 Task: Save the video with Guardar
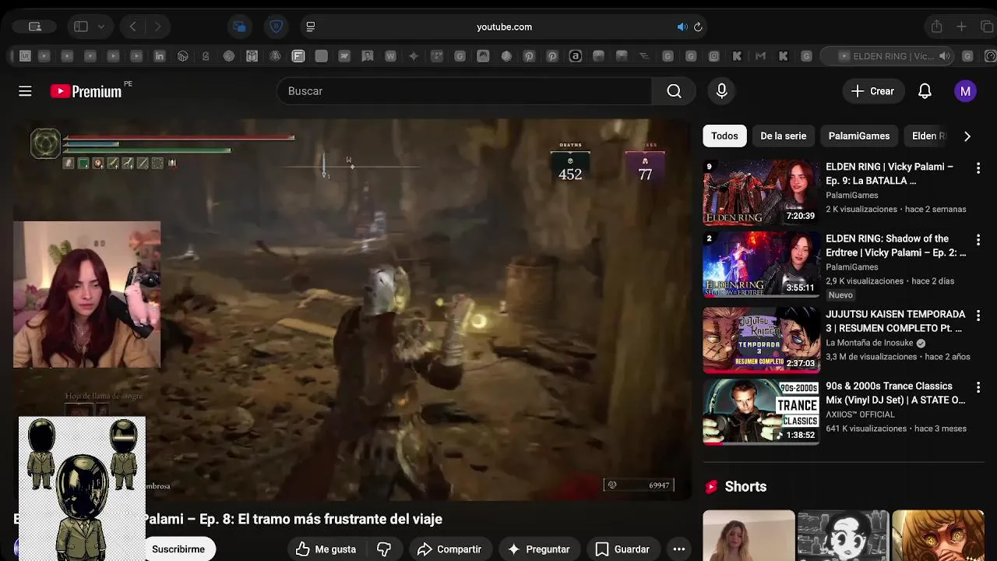coord(622,549)
